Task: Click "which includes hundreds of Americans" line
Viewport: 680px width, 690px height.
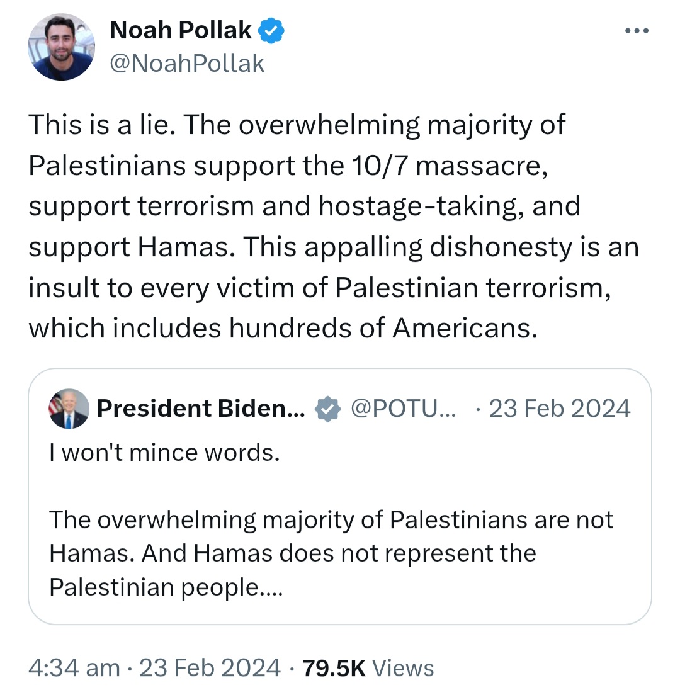Action: (283, 328)
